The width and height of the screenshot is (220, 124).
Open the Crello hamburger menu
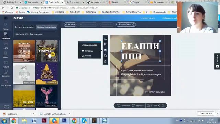coord(6,18)
